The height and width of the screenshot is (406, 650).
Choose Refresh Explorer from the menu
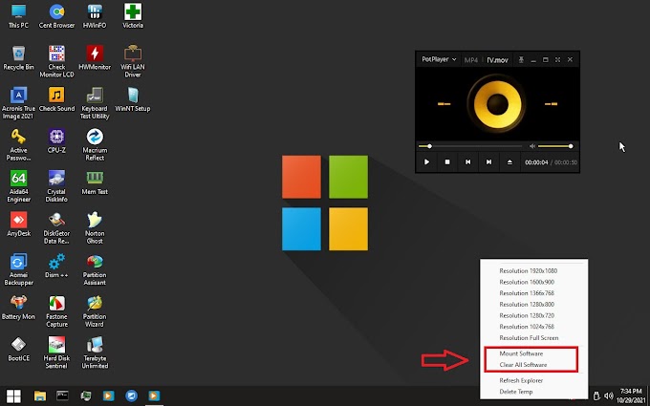click(x=534, y=380)
